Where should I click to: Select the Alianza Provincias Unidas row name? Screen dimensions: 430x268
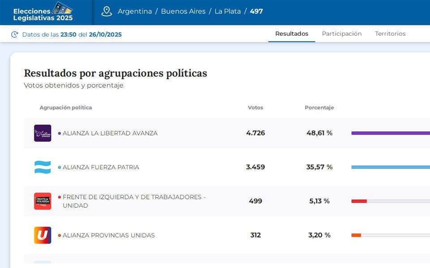[x=108, y=235]
